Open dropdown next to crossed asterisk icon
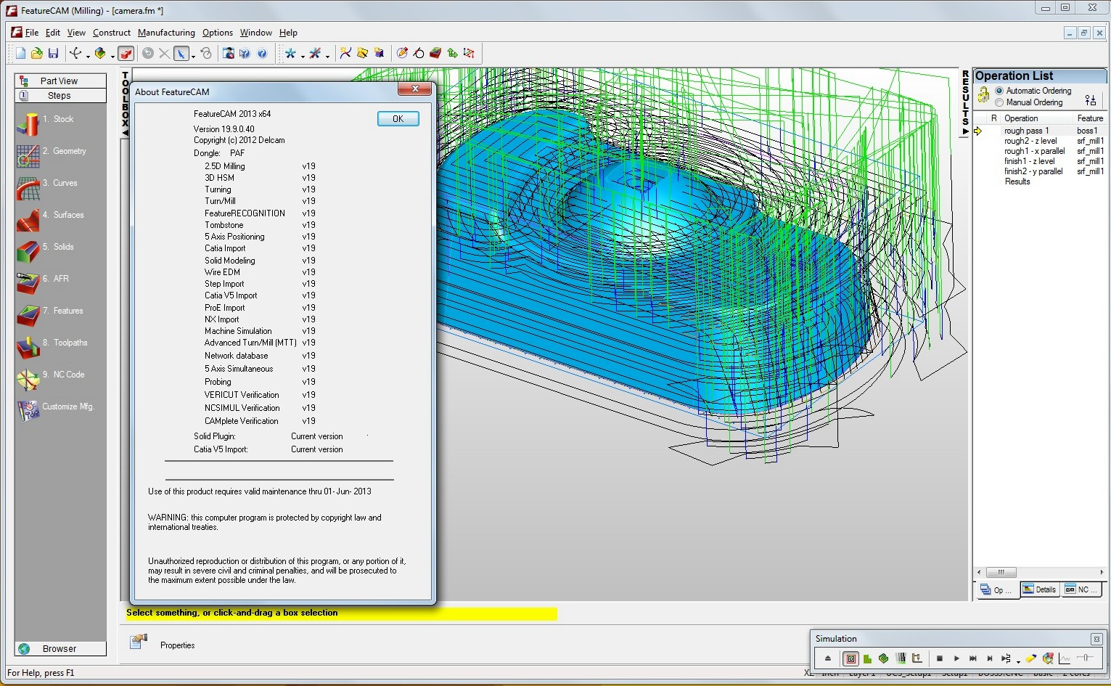The height and width of the screenshot is (686, 1111). (327, 55)
